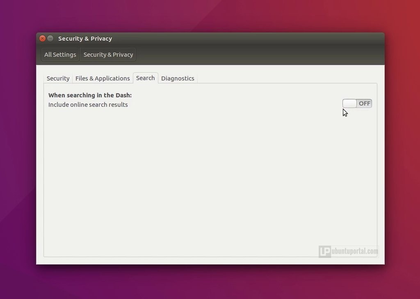420x299 pixels.
Task: Toggle Include online search results switch
Action: tap(357, 103)
